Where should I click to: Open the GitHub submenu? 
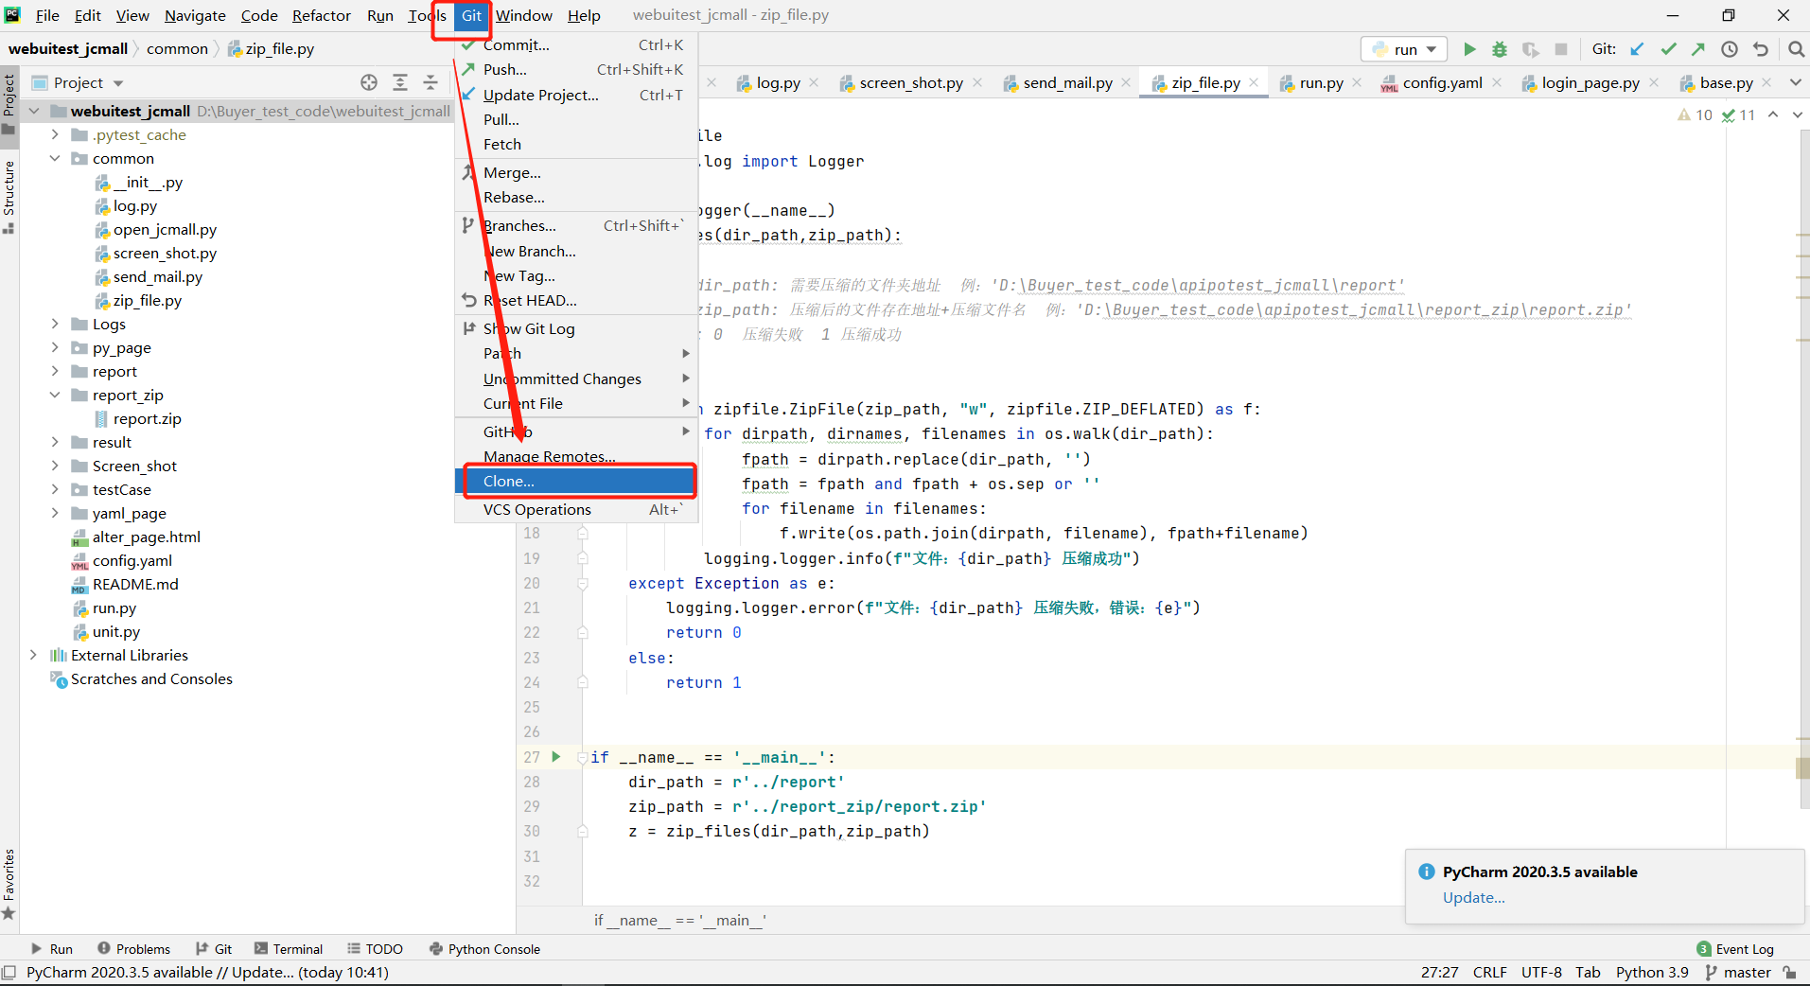(576, 431)
